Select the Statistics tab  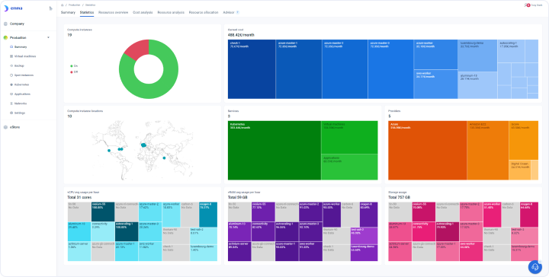click(87, 12)
